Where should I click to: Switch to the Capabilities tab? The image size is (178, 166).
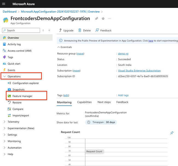[84, 102]
